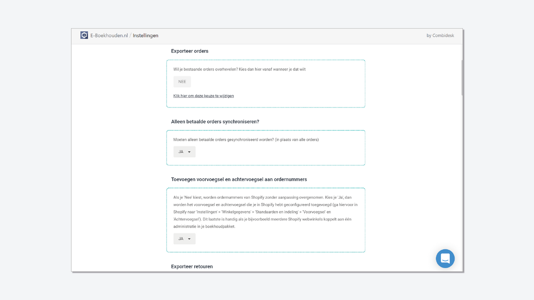This screenshot has height=300, width=534.
Task: Click the 'by Combidesk' link
Action: (x=440, y=35)
